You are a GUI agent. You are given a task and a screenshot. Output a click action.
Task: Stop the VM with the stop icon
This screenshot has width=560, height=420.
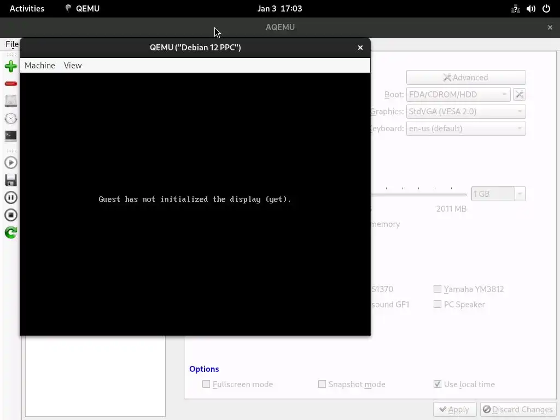click(11, 215)
